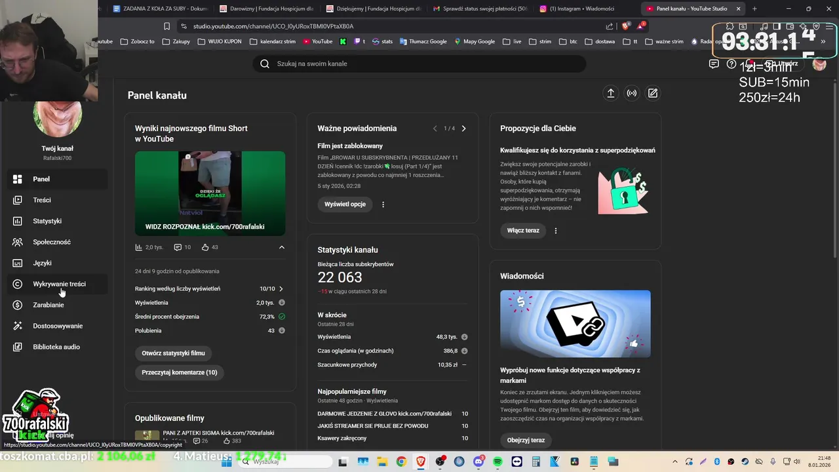
Task: Open Google Chrome from the taskbar
Action: click(401, 462)
